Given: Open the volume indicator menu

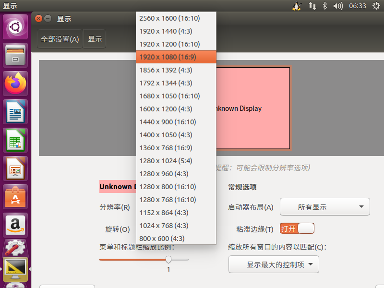Looking at the screenshot, I should click(338, 6).
